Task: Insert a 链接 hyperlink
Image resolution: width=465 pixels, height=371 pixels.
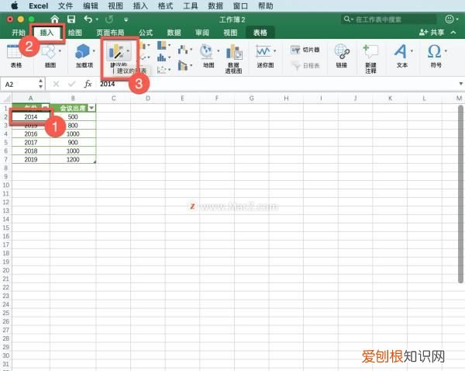Action: [x=342, y=56]
